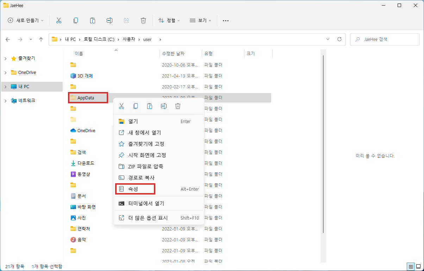Expand address bar history dropdown
Viewport: 424px width, 271px height.
[x=328, y=39]
